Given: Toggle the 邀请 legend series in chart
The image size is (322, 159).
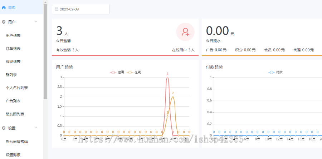Looking at the screenshot, I should coord(117,72).
